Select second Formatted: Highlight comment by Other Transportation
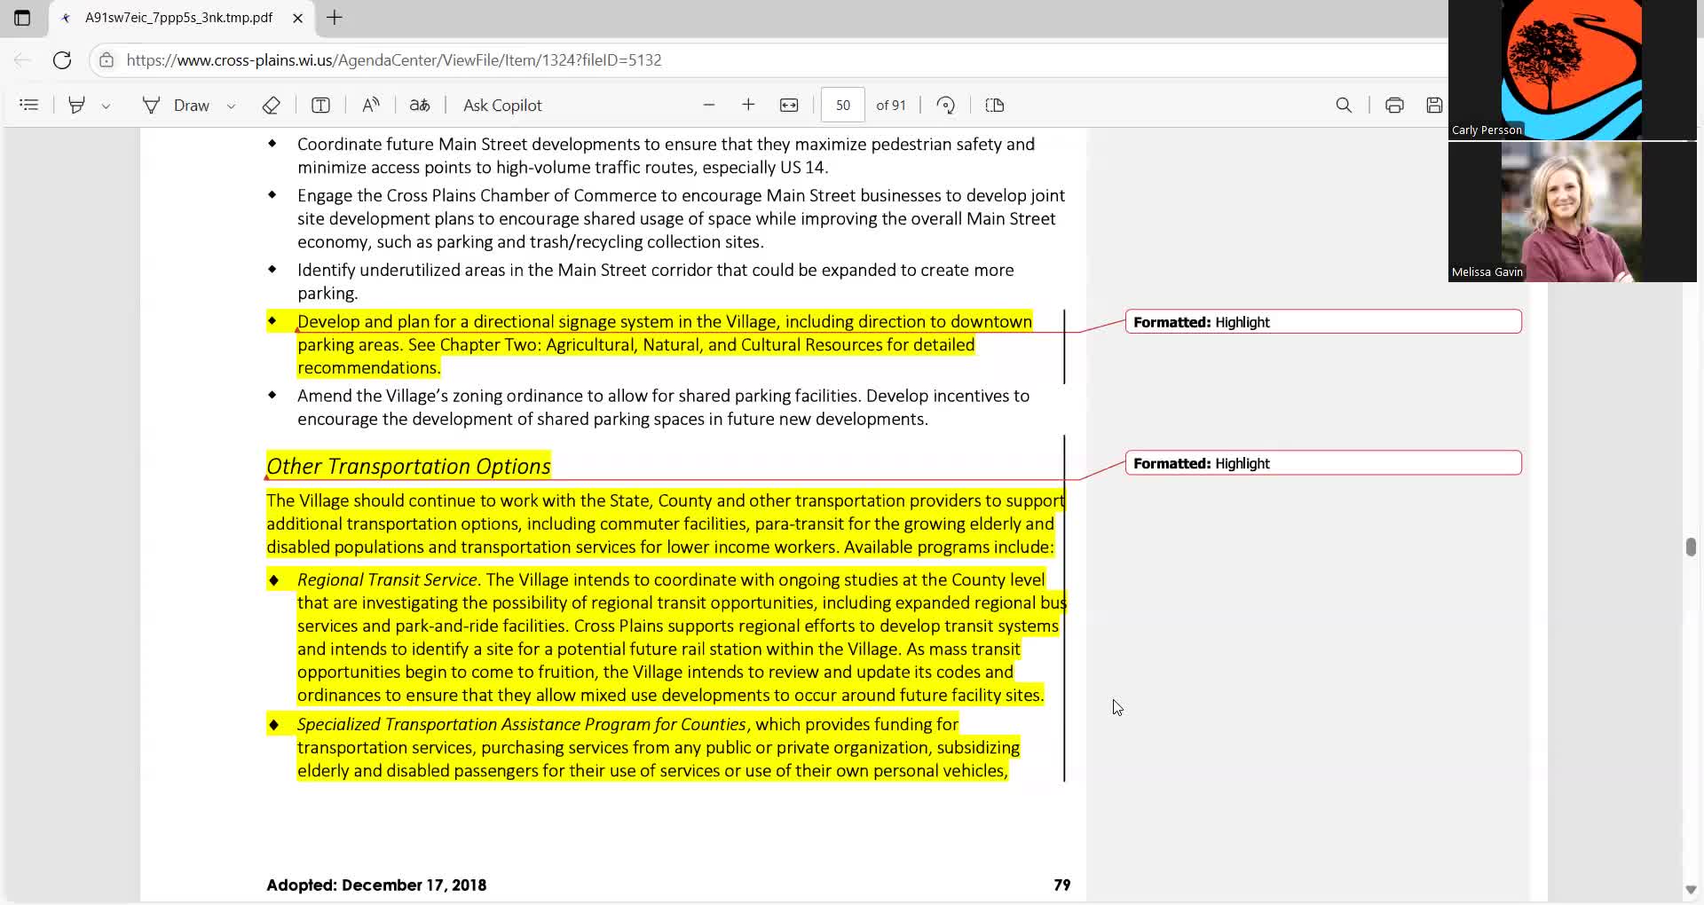1704x905 pixels. [1323, 463]
